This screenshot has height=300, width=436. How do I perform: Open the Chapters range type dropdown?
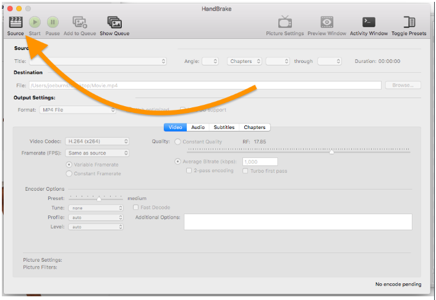point(244,61)
